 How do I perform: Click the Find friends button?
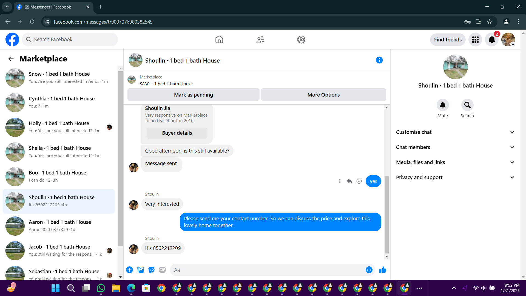[x=448, y=40]
